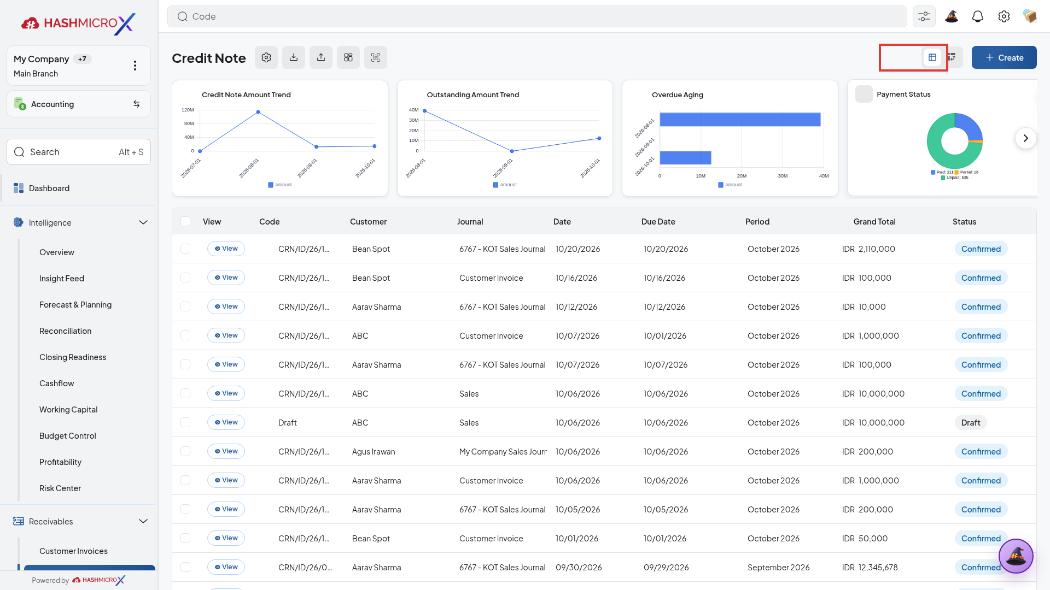Open Customer Invoices menu item
The height and width of the screenshot is (590, 1050).
(x=73, y=551)
